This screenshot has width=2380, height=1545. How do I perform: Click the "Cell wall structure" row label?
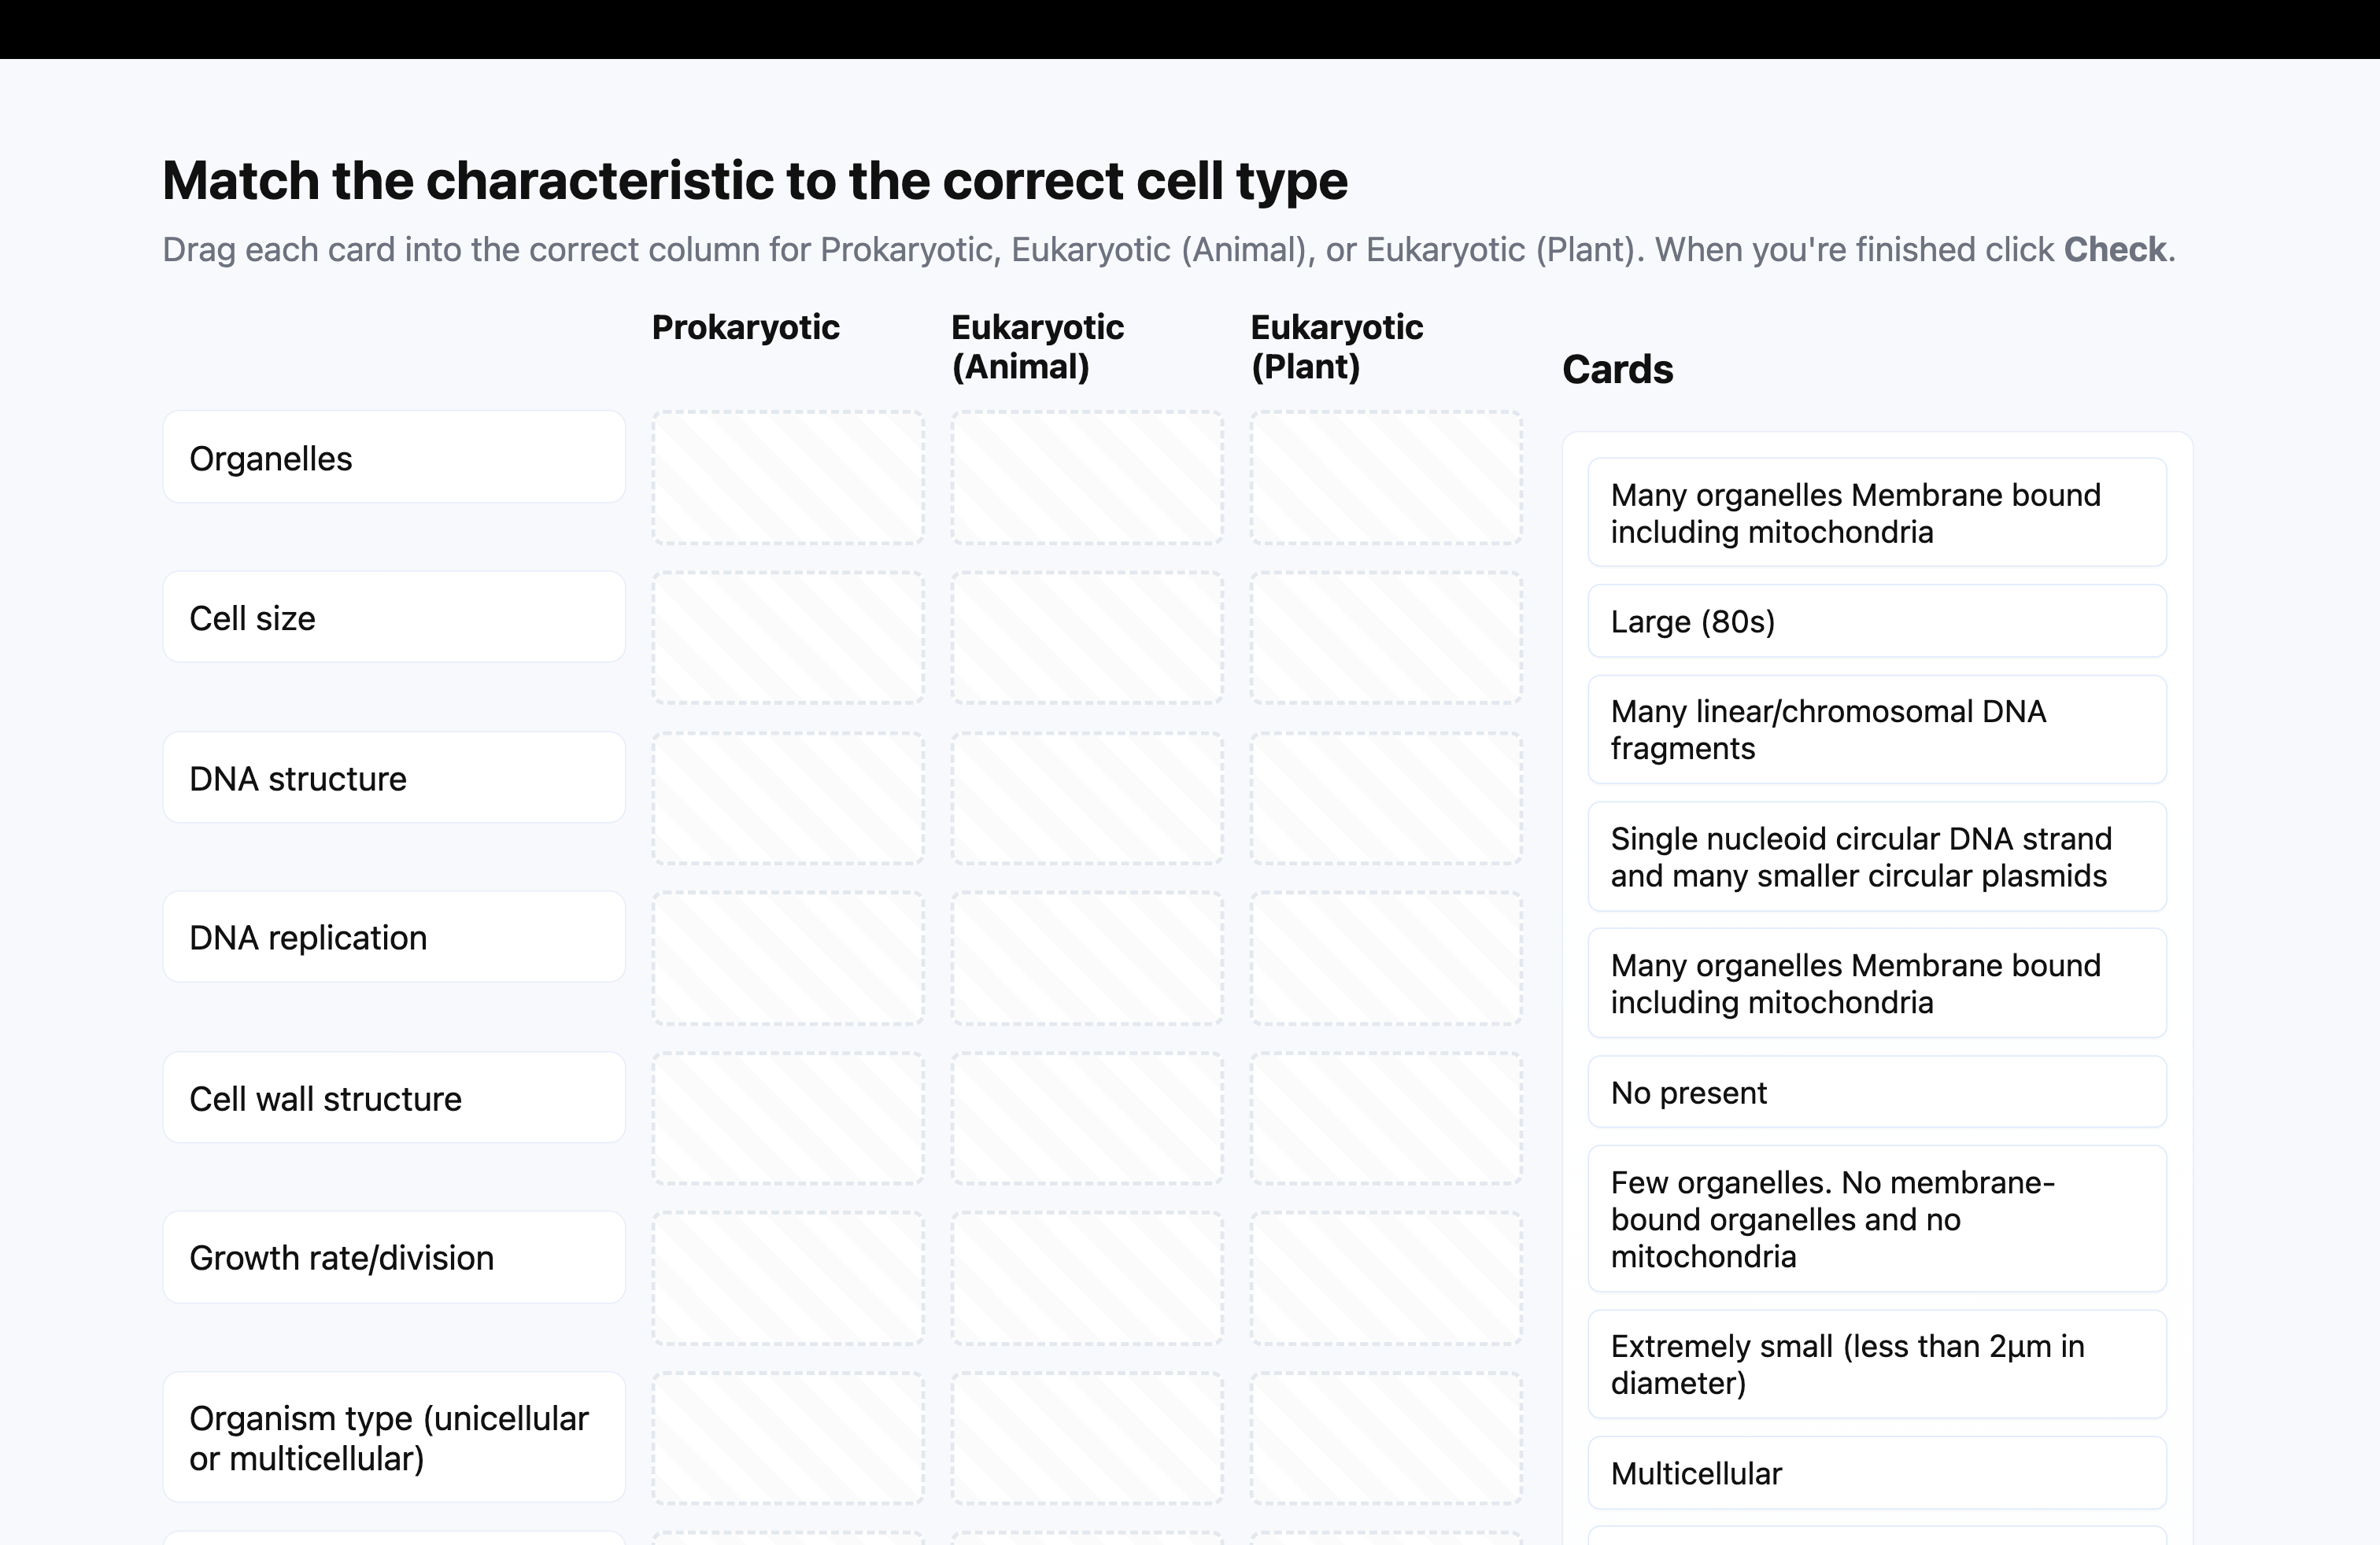pyautogui.click(x=394, y=1097)
